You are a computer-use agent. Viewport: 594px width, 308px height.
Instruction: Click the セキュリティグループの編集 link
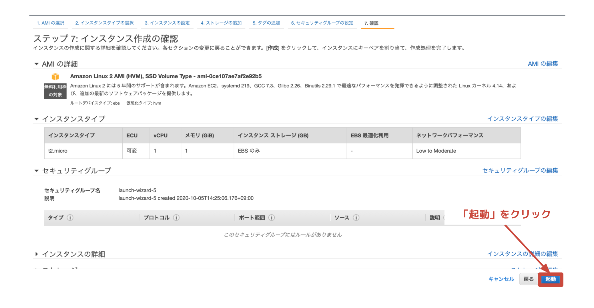pos(520,170)
